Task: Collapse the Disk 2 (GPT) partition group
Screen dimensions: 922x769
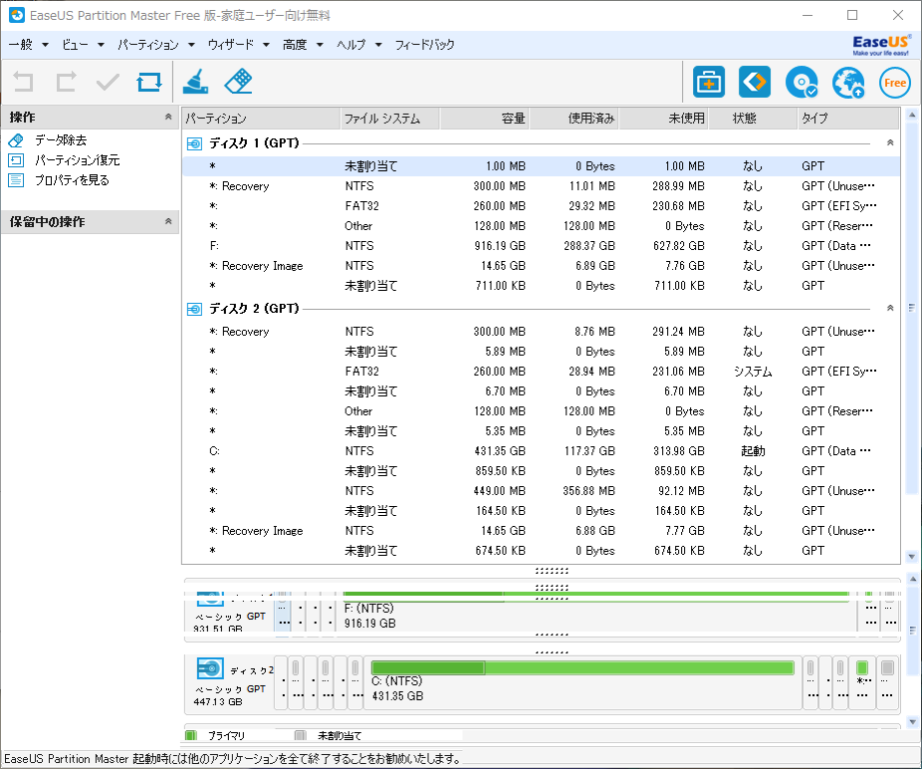Action: click(x=890, y=309)
